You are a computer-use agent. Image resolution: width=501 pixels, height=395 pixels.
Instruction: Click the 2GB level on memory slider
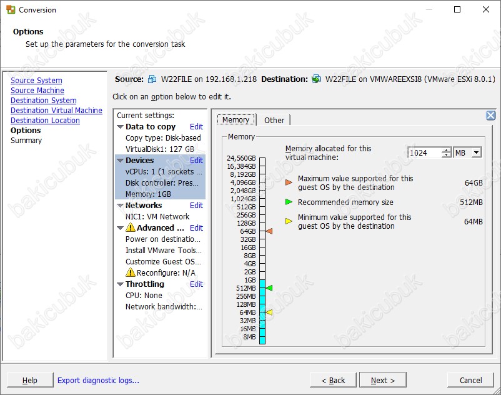coord(262,272)
